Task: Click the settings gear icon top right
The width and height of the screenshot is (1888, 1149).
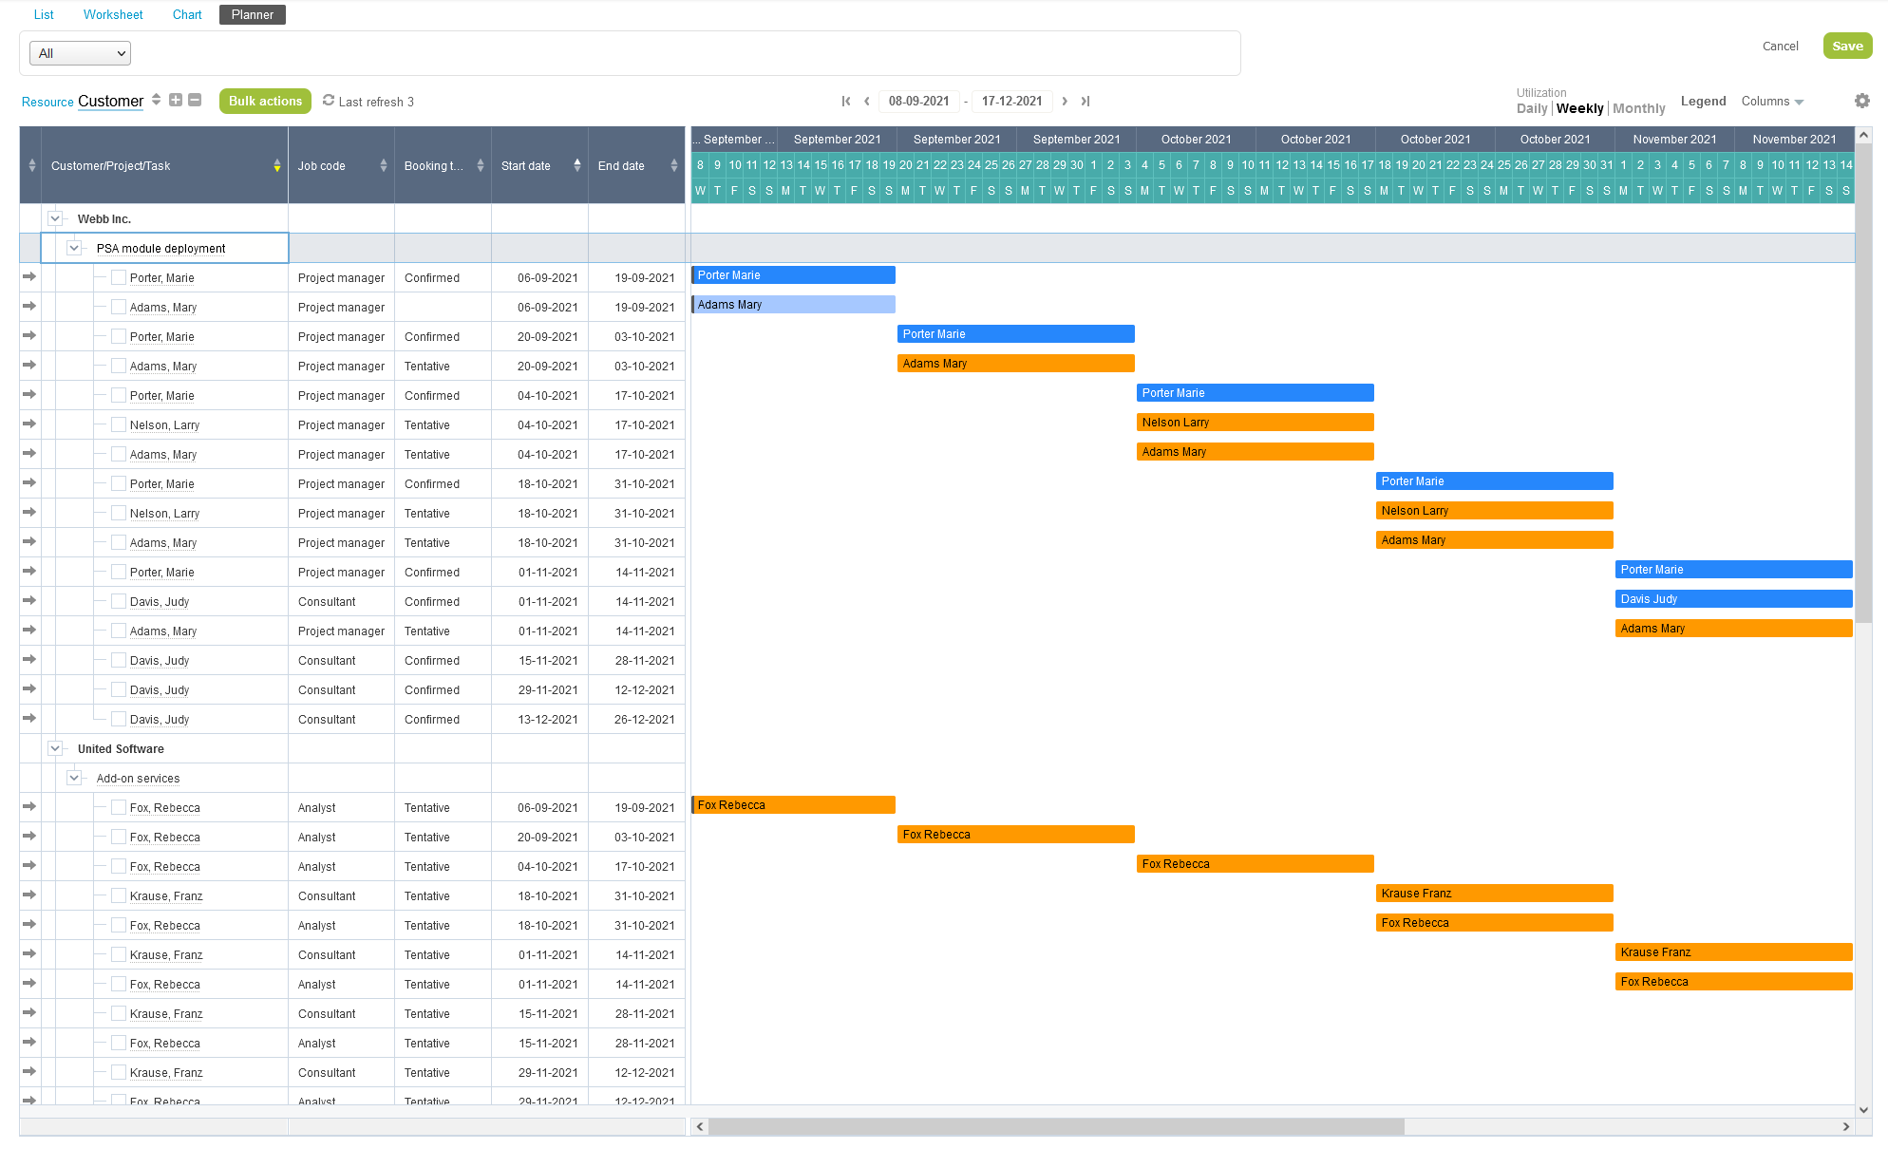Action: pos(1861,102)
